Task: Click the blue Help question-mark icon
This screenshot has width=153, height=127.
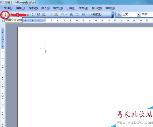Action: [83, 15]
